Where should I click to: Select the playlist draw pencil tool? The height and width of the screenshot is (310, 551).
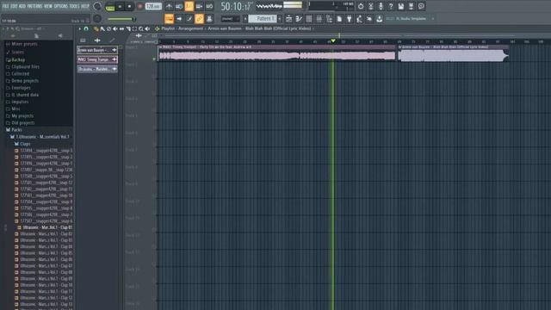[96, 28]
